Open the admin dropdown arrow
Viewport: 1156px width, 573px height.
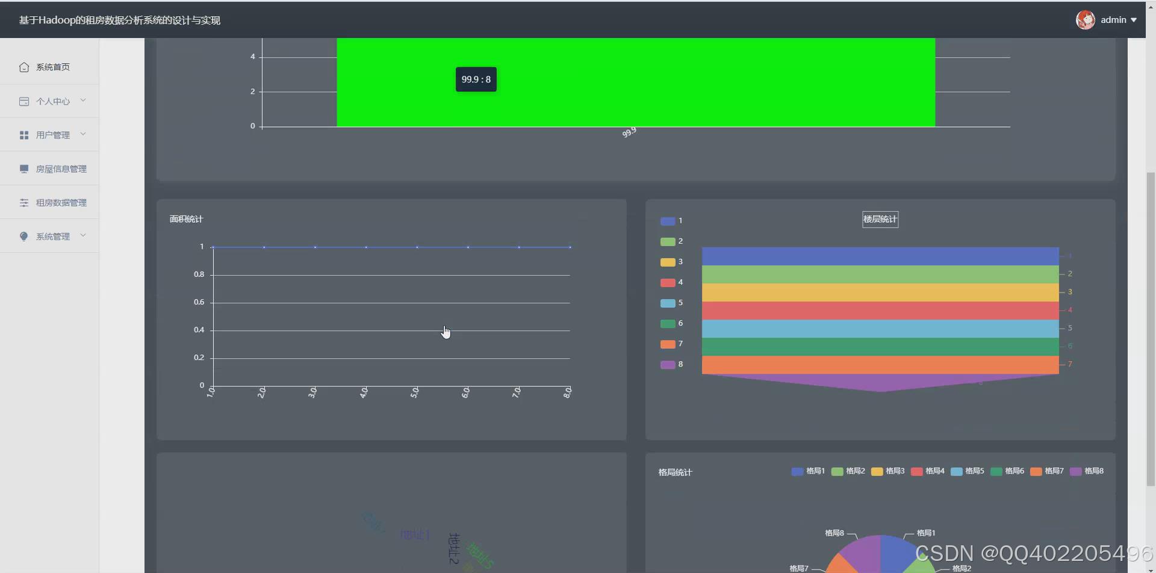1134,20
